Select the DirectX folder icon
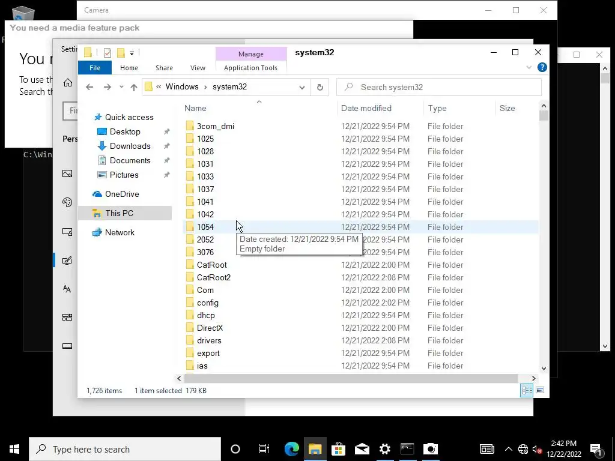This screenshot has height=461, width=615. [190, 328]
